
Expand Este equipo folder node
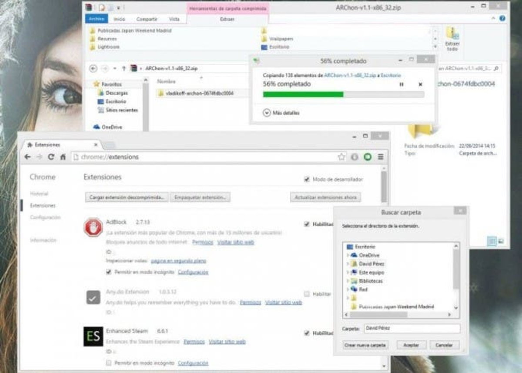tap(348, 272)
